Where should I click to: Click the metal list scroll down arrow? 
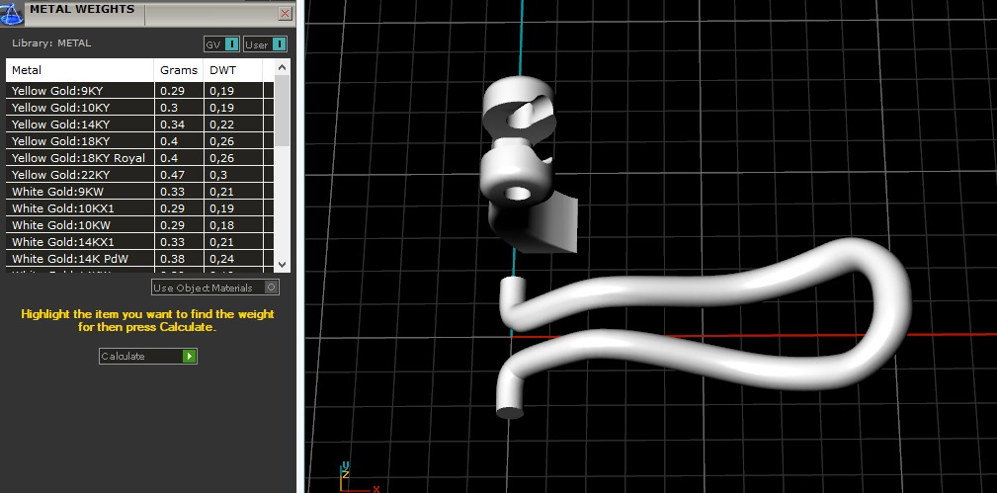tap(283, 264)
